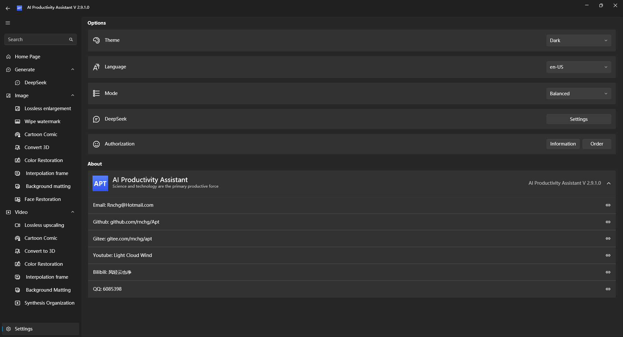623x337 pixels.
Task: Click the link icon for QQ row
Action: tap(608, 289)
